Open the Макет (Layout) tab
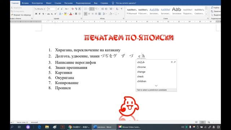 click(x=49, y=3)
